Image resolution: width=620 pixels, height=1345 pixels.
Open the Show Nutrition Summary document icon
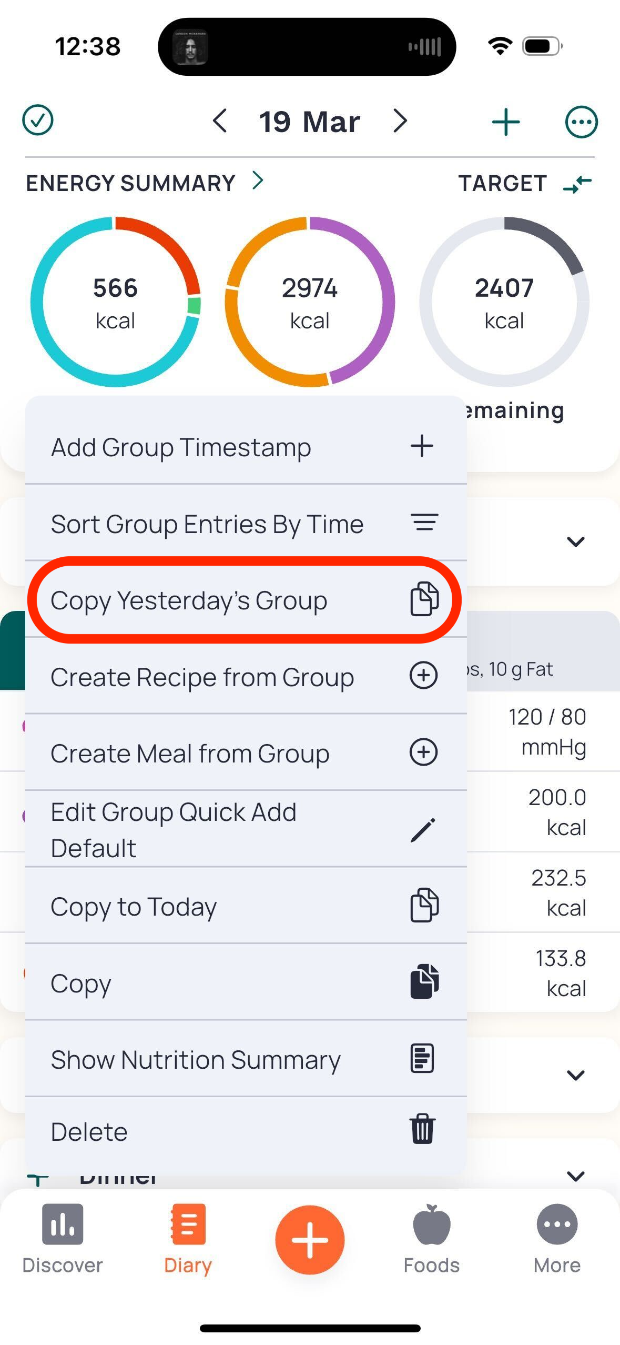[422, 1058]
